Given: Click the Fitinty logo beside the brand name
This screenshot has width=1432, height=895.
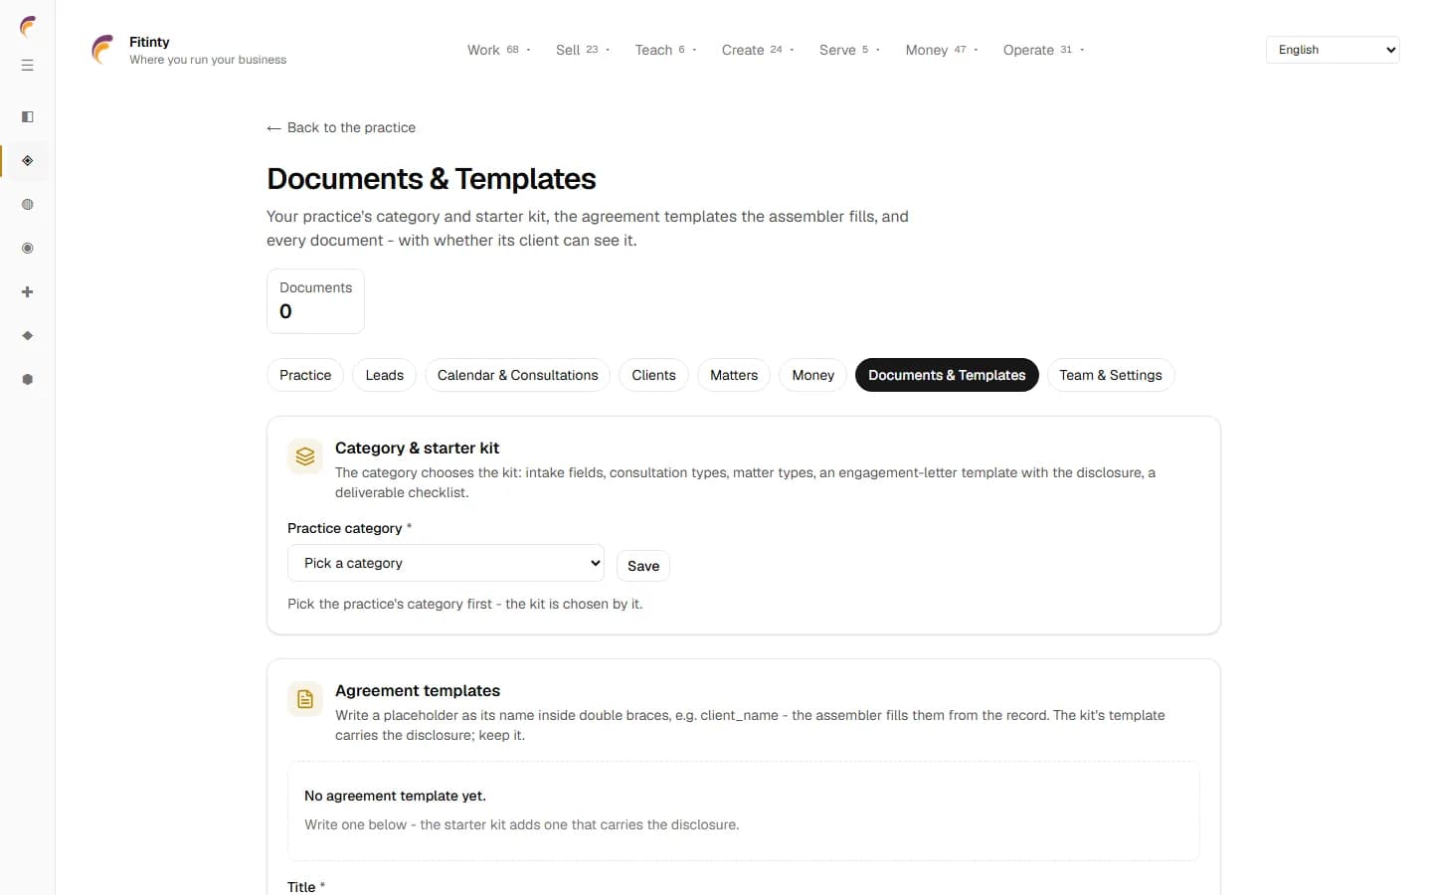Looking at the screenshot, I should tap(102, 50).
